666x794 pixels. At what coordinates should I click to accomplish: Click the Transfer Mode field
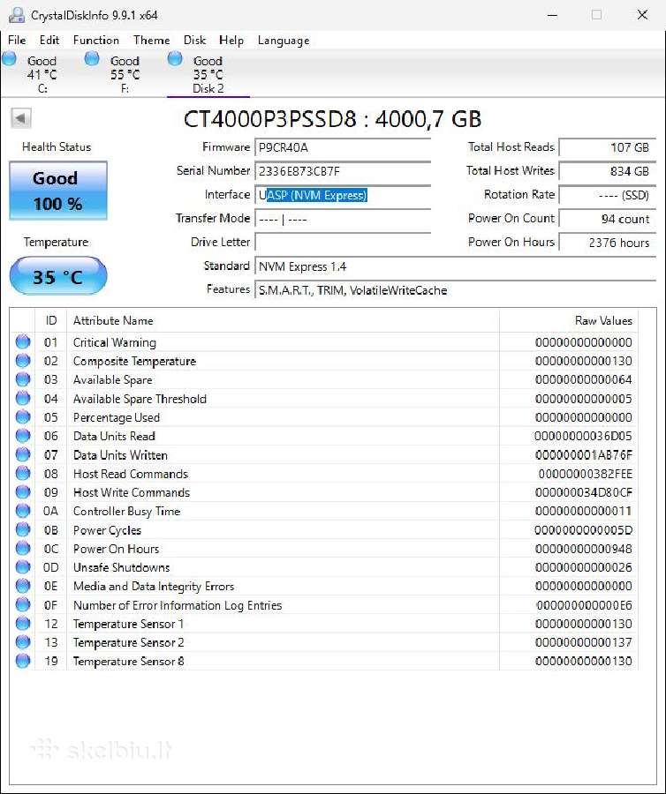point(343,219)
